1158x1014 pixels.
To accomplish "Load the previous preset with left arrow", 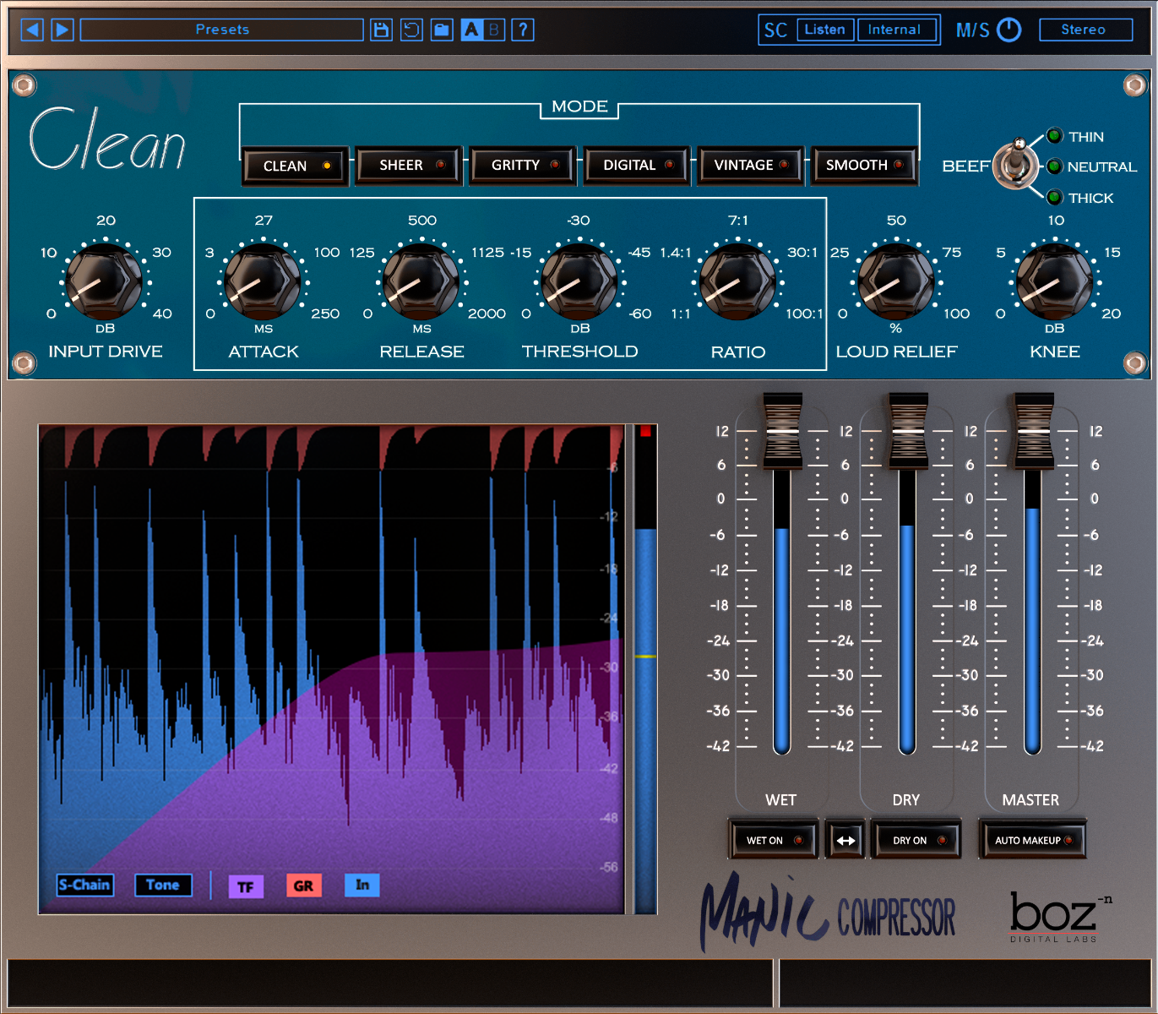I will coord(32,30).
